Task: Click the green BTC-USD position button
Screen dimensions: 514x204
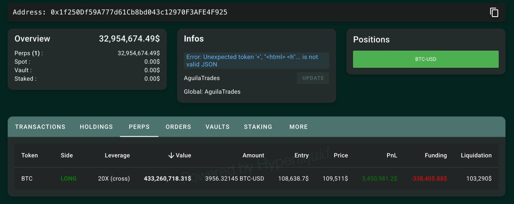Action: click(426, 59)
